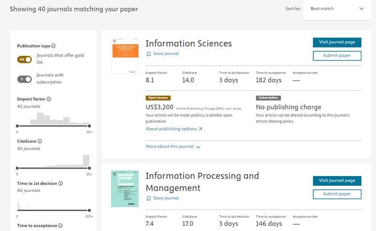Screen dimensions: 376x231
Task: Click Impact factor slider left handle
Action: 17,126
